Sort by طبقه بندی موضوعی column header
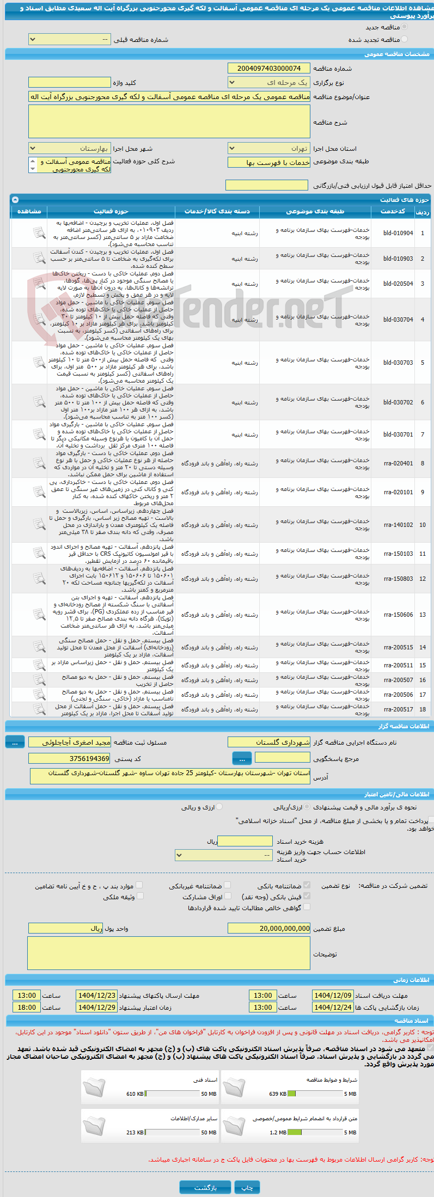434x1197 pixels. (315, 211)
